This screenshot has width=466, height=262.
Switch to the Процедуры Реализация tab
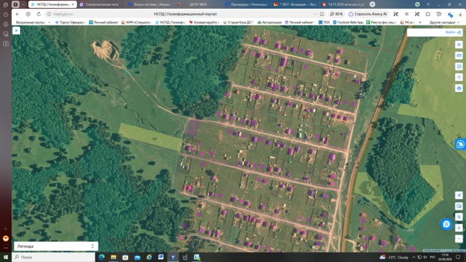[246, 5]
